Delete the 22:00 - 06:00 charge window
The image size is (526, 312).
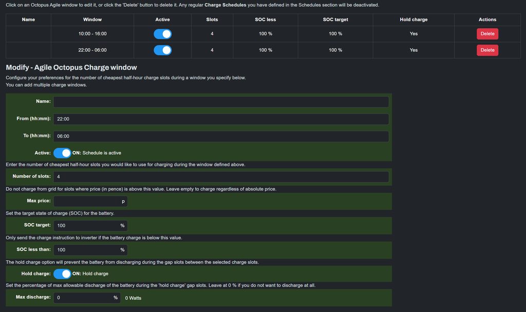click(x=487, y=50)
